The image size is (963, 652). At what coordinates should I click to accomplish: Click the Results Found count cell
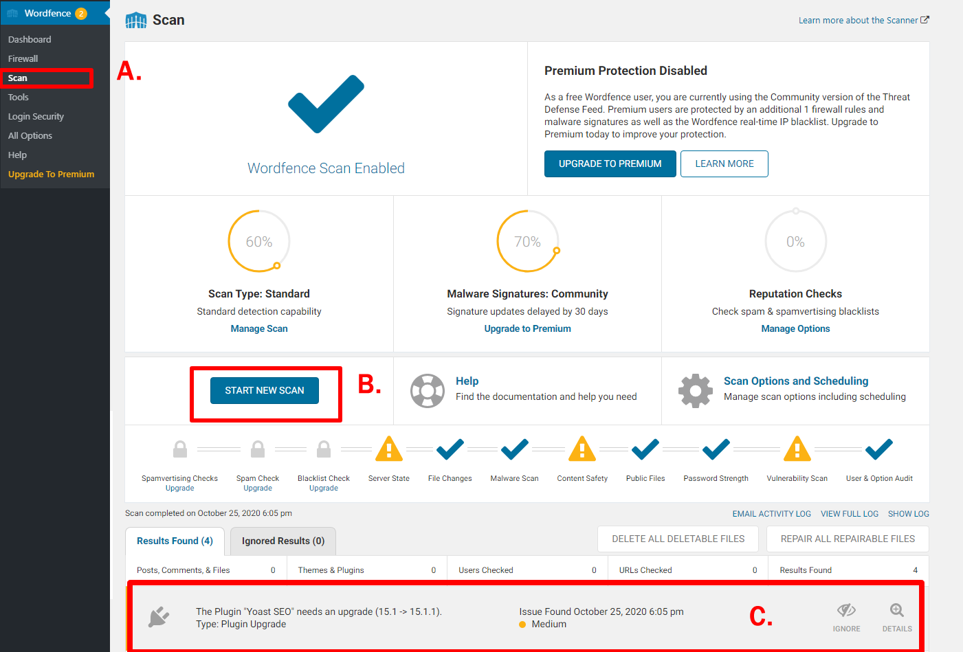click(x=849, y=570)
